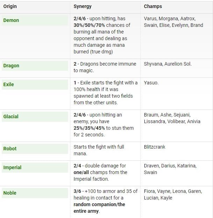Click the Noble armor and healing synergy text
213x218 pixels.
(x=105, y=201)
